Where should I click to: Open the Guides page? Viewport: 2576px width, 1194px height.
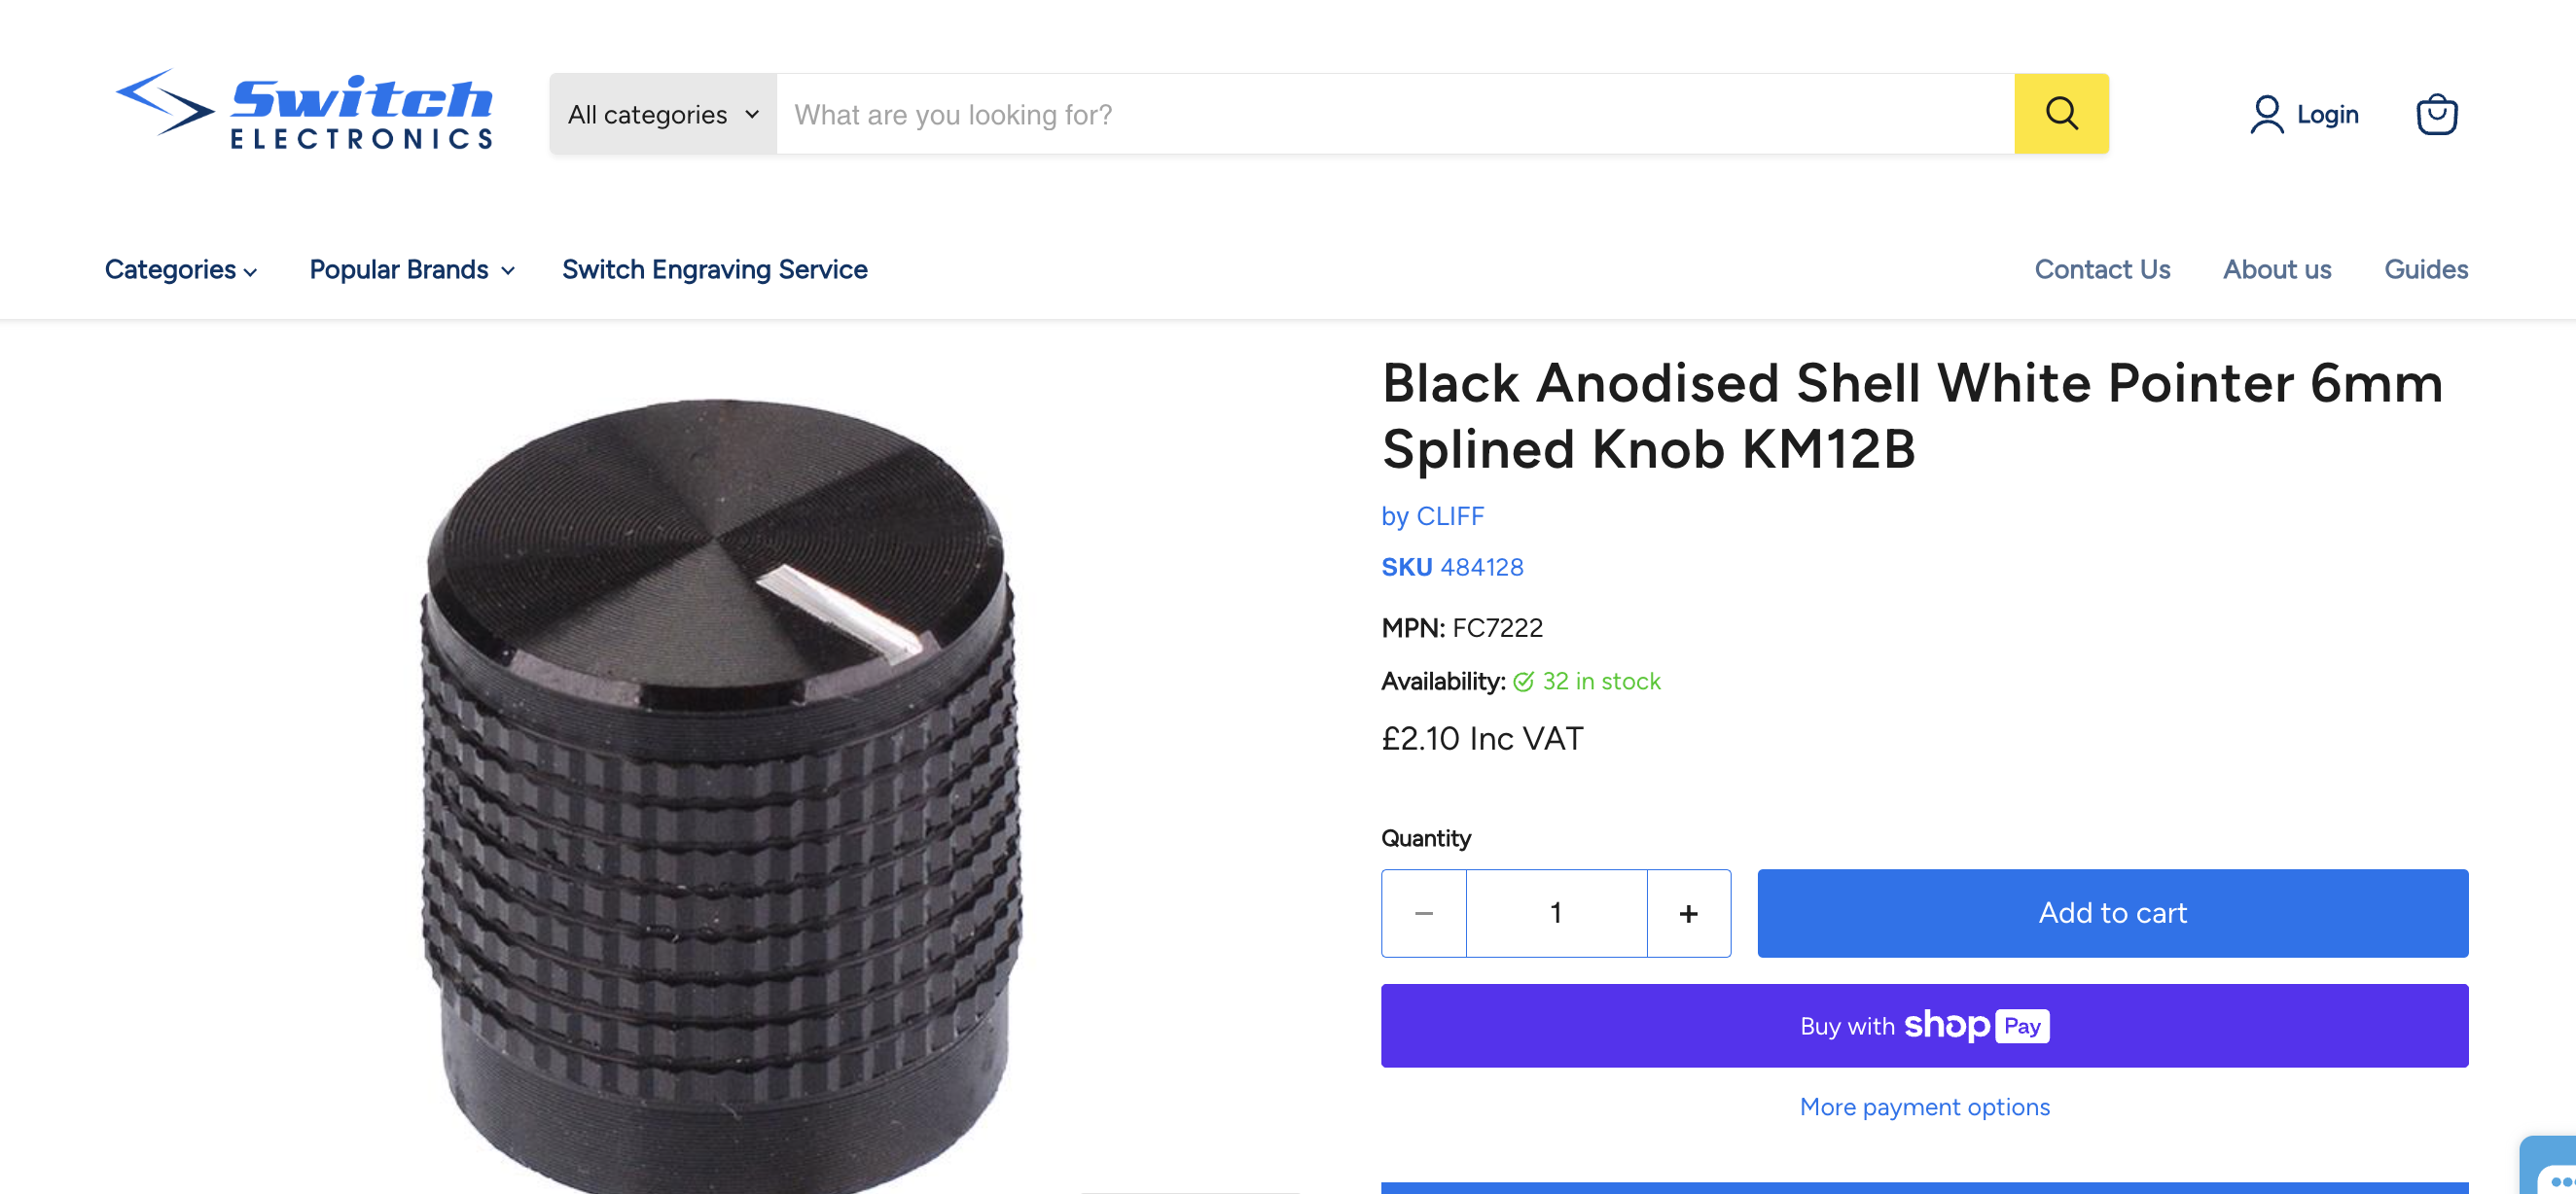(x=2425, y=269)
